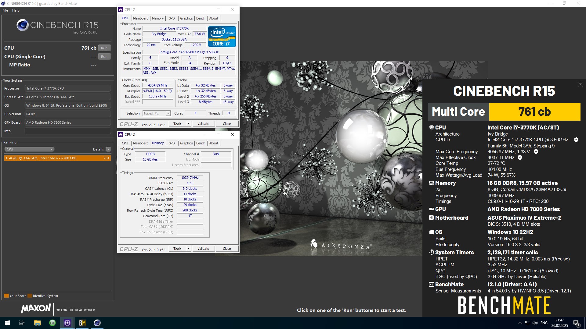Open Graphics tab in top CPU-Z

coord(186,18)
